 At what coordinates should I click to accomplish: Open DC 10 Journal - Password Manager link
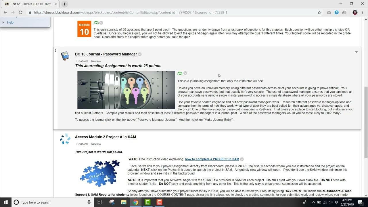106,54
